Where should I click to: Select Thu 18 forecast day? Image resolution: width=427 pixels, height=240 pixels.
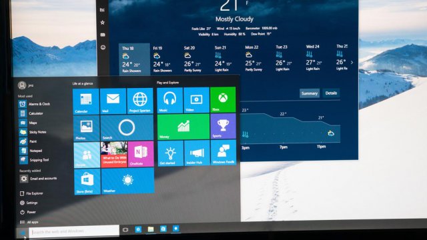click(134, 59)
